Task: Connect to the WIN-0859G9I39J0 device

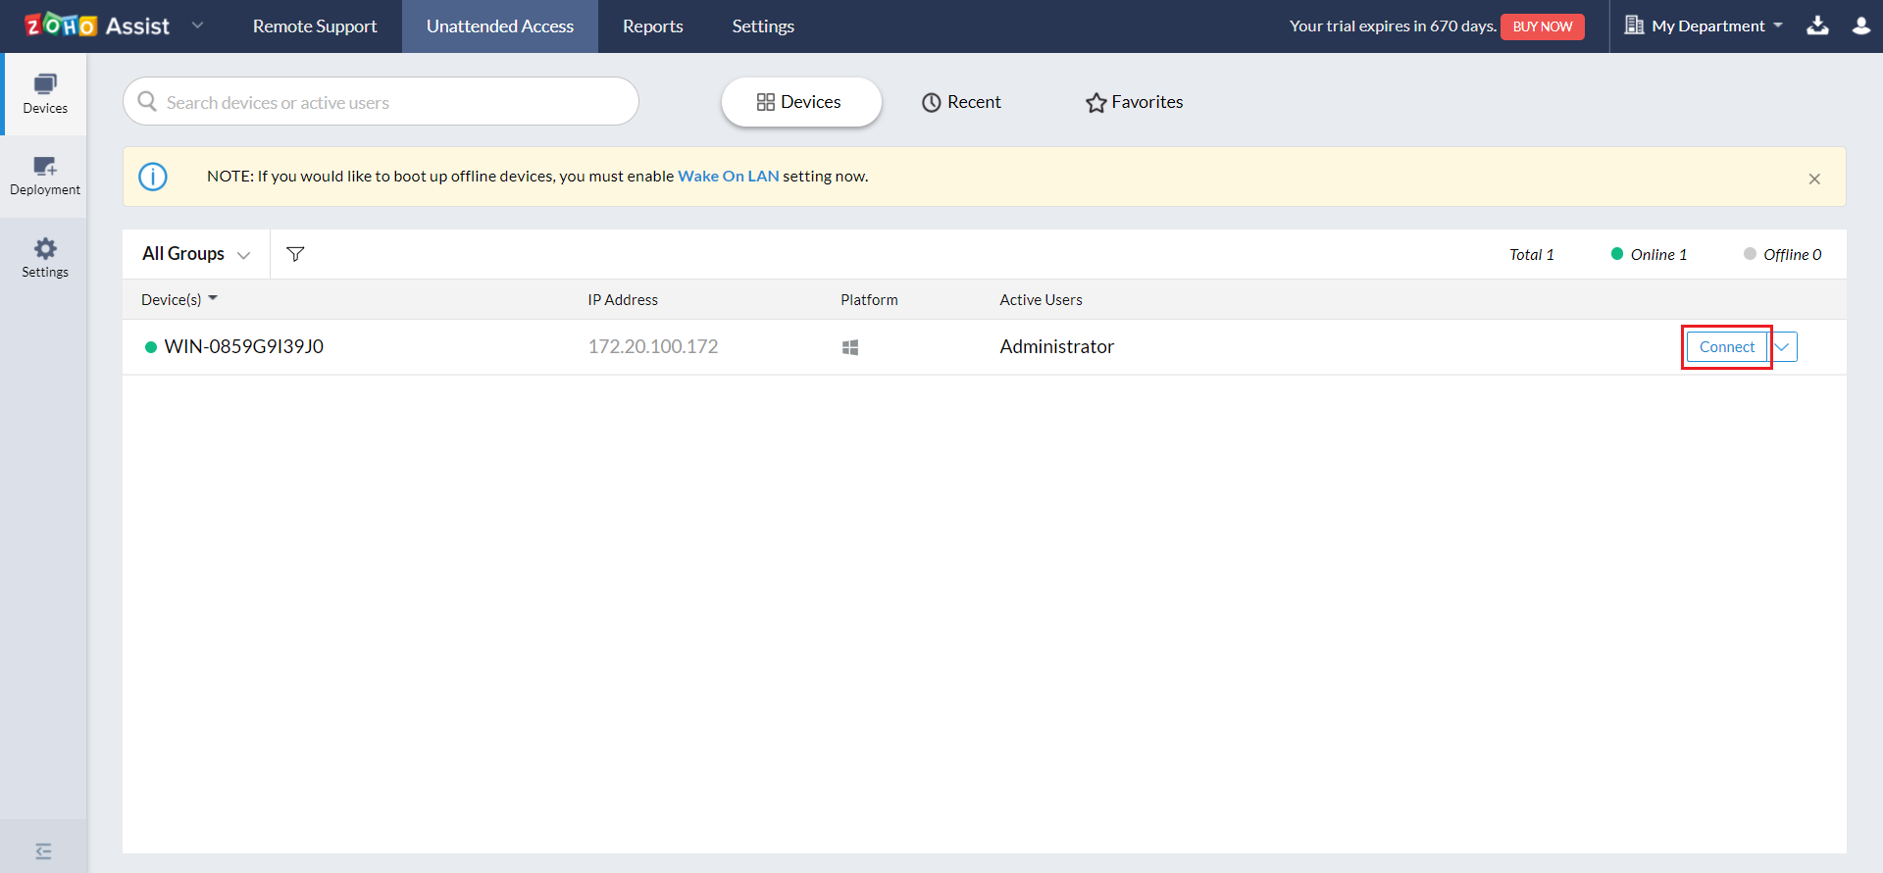Action: pos(1726,347)
